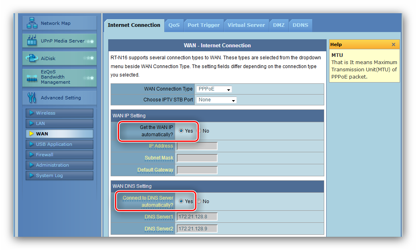Switch to the QoS tab

[174, 25]
